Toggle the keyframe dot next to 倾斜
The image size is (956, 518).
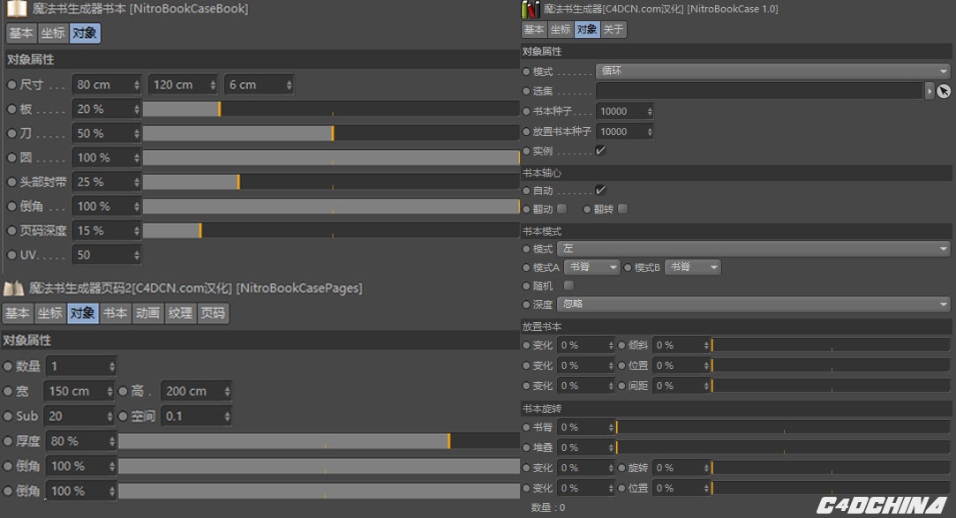[622, 346]
